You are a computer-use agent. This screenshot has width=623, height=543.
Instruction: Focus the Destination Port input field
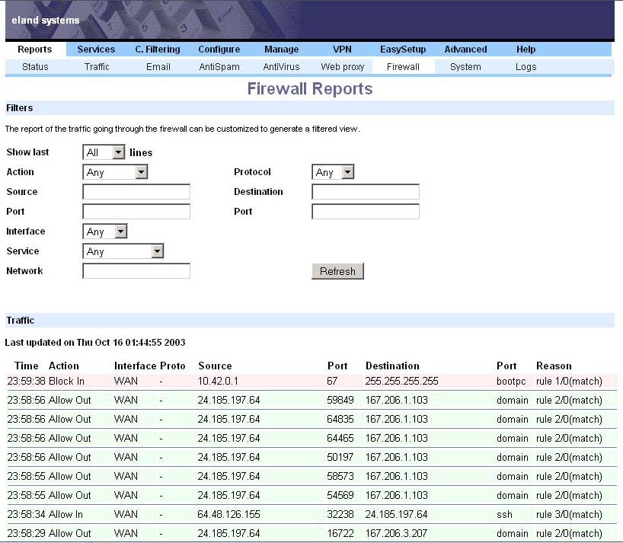[366, 211]
